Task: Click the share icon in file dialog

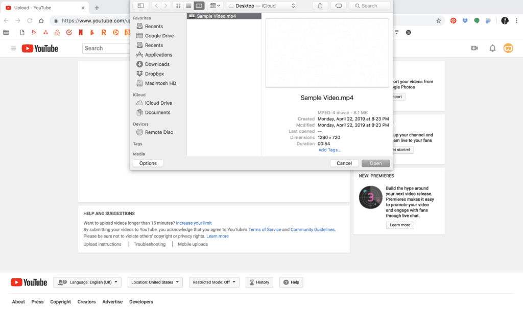Action: click(320, 6)
